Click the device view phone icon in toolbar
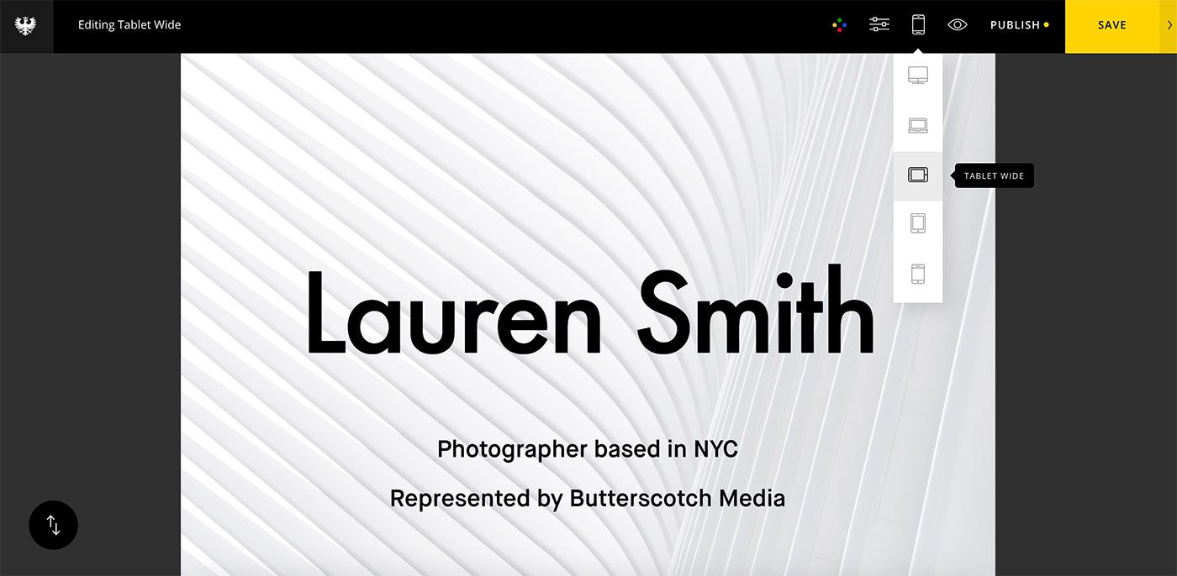Screen dimensions: 1177x576 click(918, 25)
